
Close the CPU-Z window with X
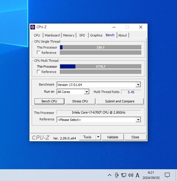141,27
